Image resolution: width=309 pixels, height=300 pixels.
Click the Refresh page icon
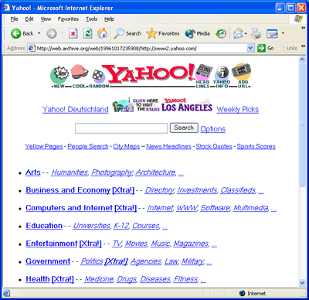[88, 33]
